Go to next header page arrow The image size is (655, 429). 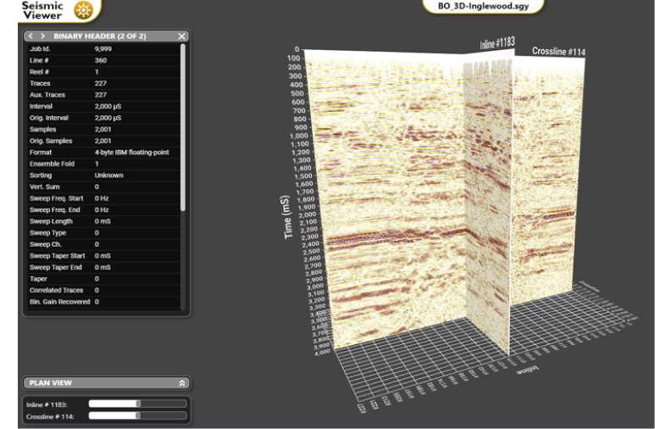(x=43, y=36)
